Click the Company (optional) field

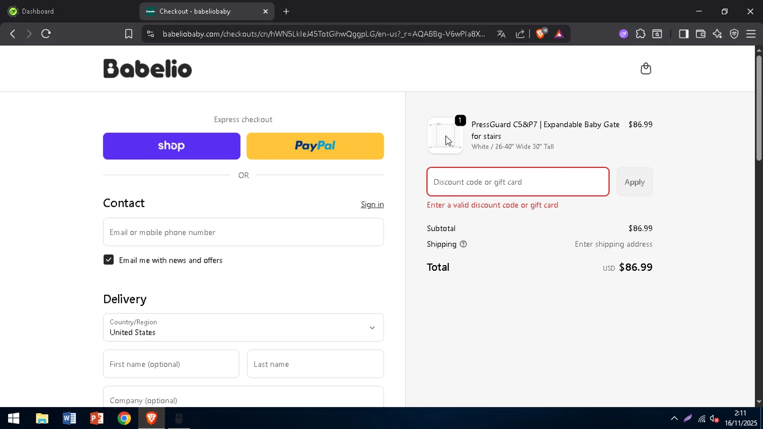pos(243,397)
